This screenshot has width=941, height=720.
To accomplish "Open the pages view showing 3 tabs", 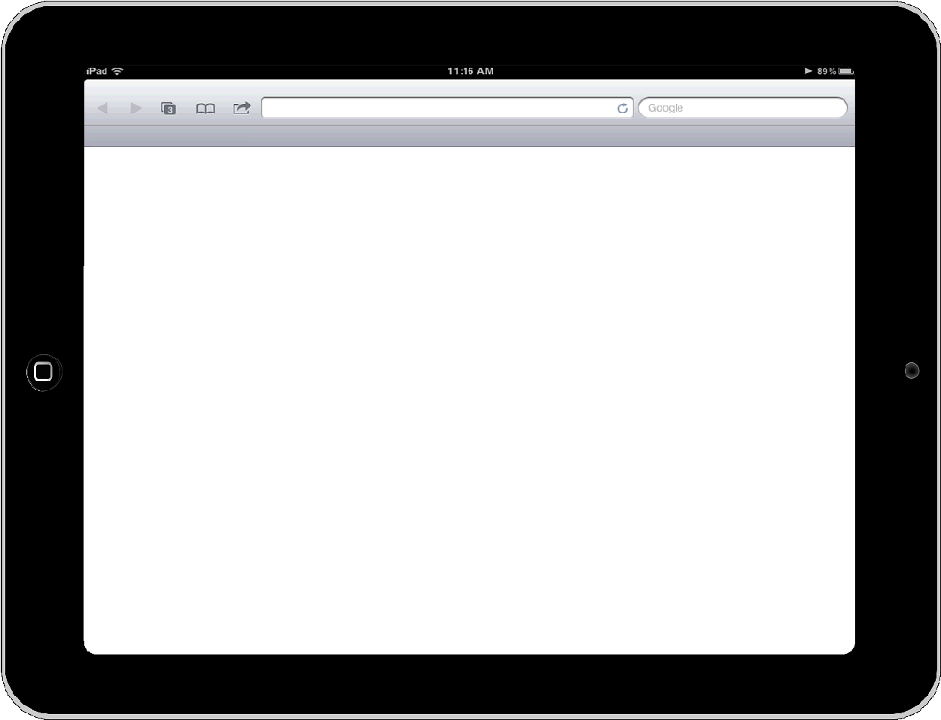I will [169, 108].
